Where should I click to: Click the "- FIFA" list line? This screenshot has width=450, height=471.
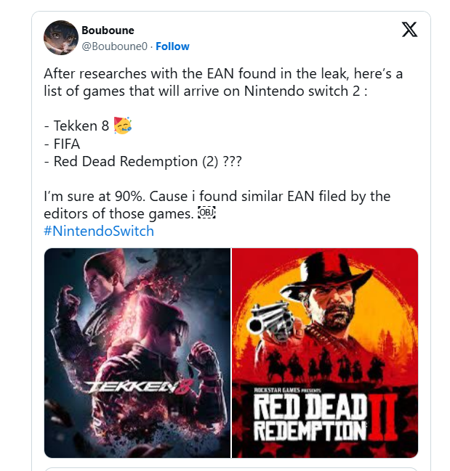pyautogui.click(x=62, y=144)
